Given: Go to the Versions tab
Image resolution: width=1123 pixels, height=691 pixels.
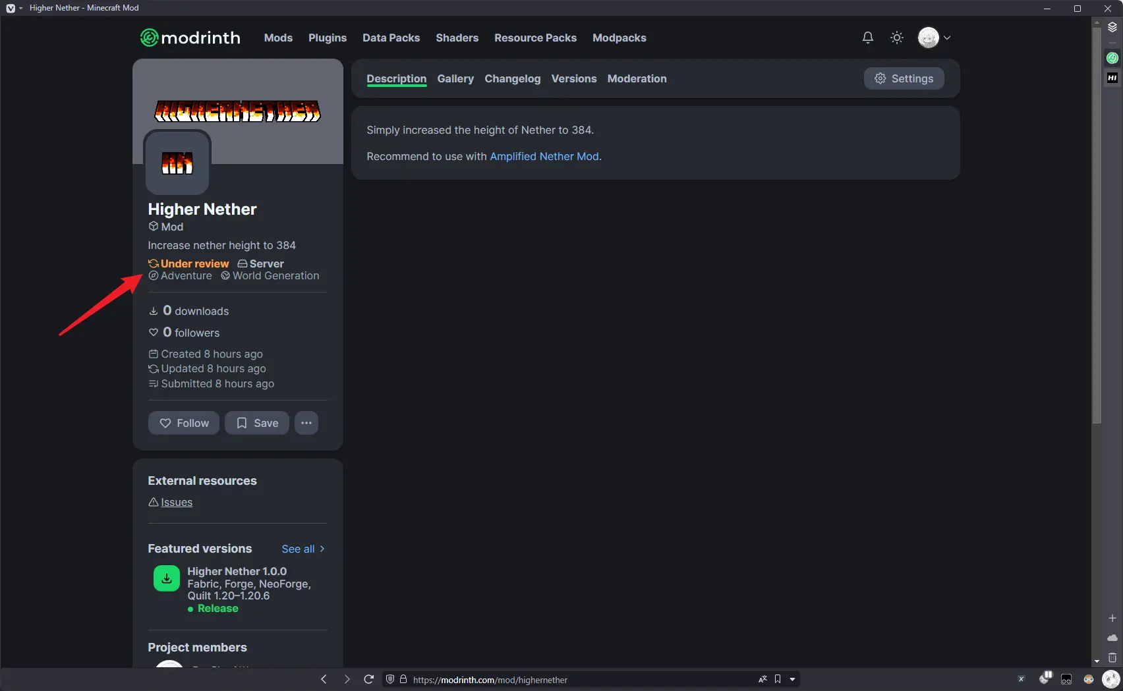Looking at the screenshot, I should click(x=573, y=78).
